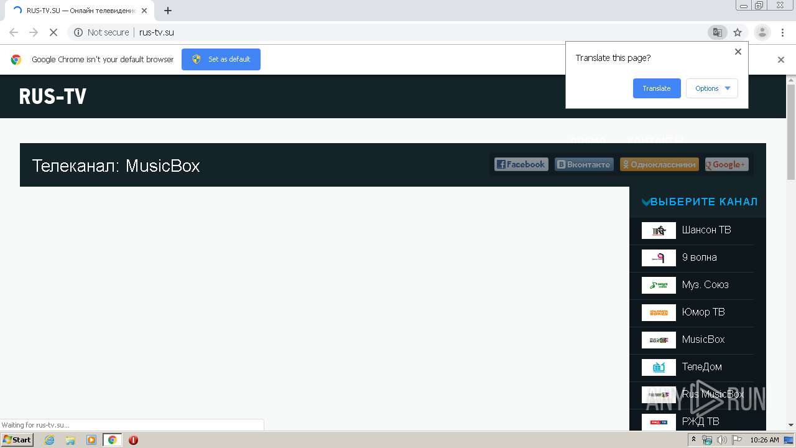Select the Юмор ТВ channel logo

(x=659, y=312)
